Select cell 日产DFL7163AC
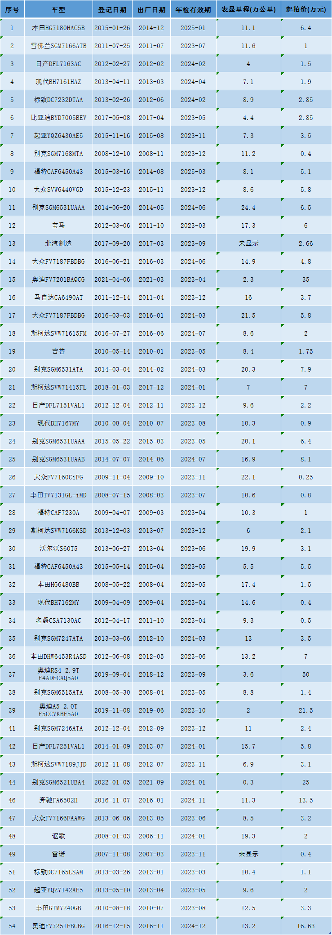 [58, 64]
